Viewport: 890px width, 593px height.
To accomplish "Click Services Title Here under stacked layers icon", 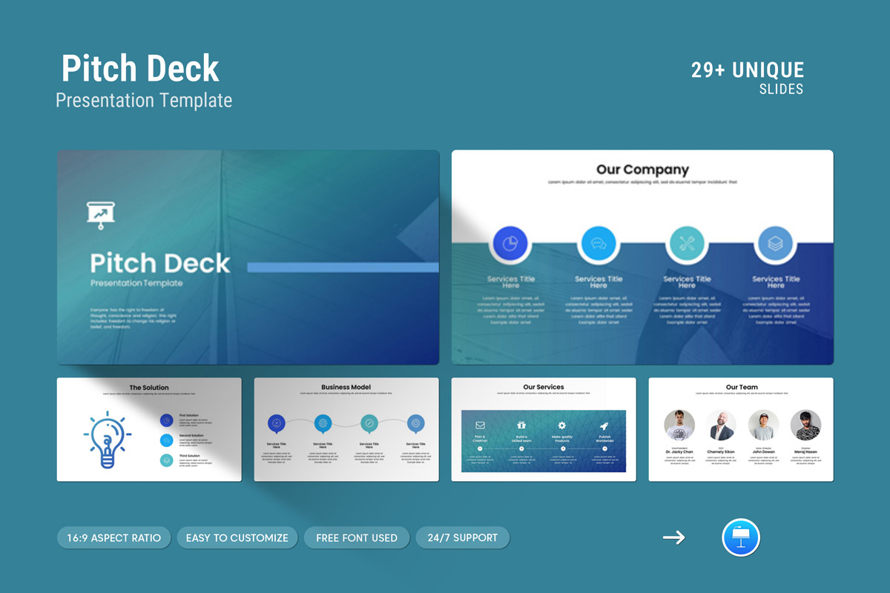I will pos(775,282).
